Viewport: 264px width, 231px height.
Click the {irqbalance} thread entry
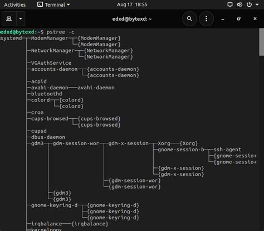[x=90, y=224]
